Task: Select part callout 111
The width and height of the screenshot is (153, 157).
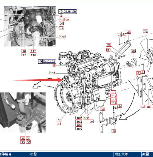Action: [113, 92]
